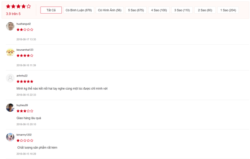
Task: Click anhnhu22's five-star rating
Action: pyautogui.click(x=25, y=81)
